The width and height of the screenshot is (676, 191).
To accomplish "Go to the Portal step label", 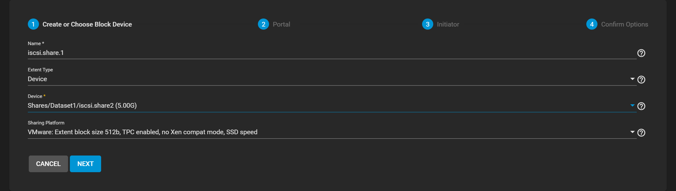I will click(x=281, y=24).
